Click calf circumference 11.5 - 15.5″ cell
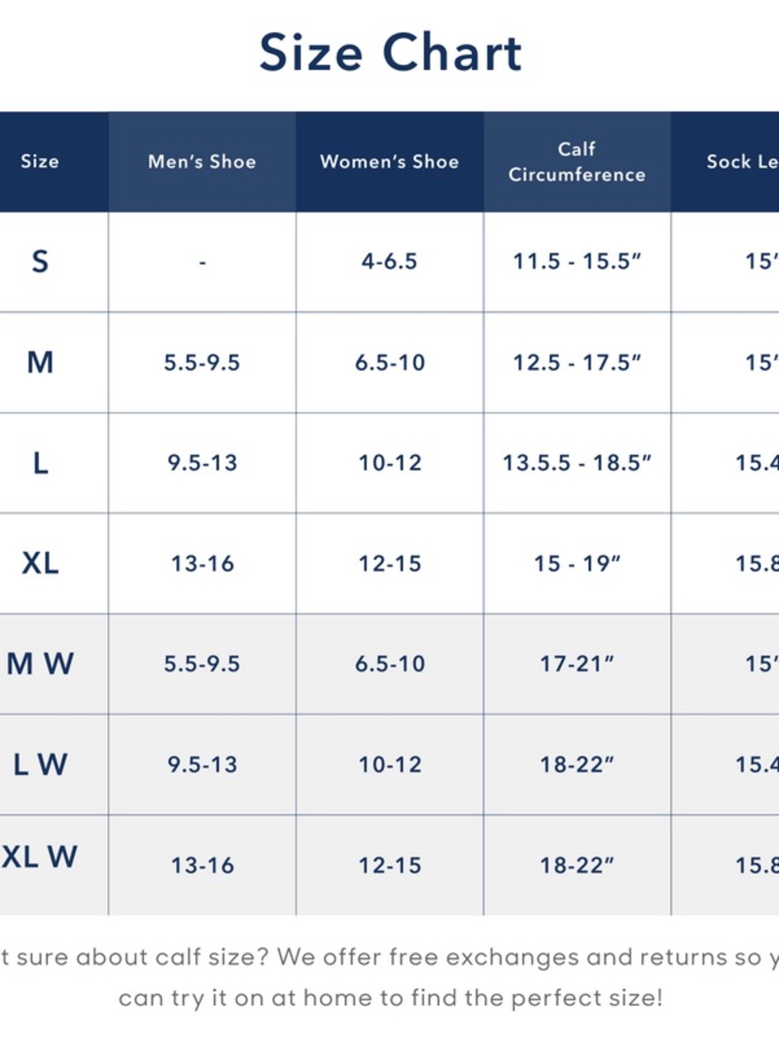This screenshot has width=779, height=1038. [x=576, y=262]
